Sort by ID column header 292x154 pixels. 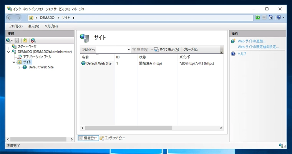pos(126,57)
